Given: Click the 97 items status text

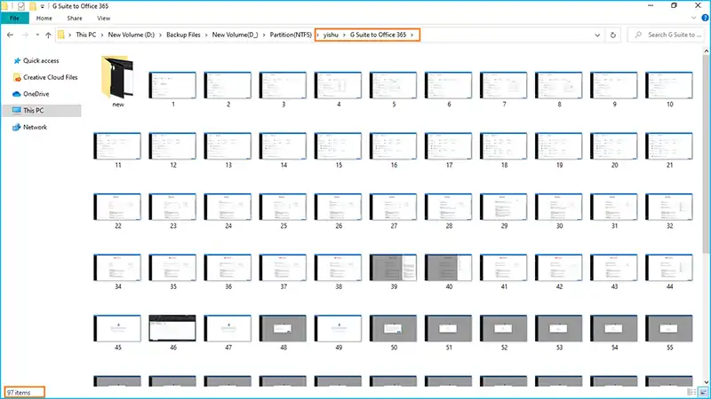Looking at the screenshot, I should tap(19, 393).
